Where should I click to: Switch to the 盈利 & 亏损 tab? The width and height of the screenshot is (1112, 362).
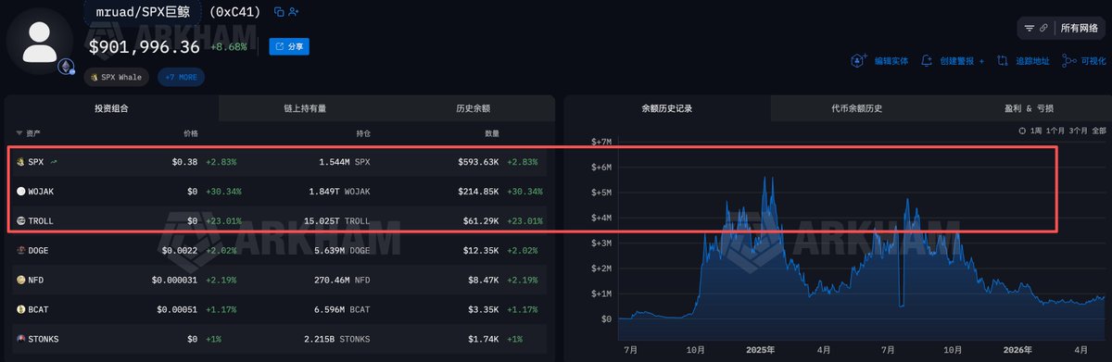(x=1028, y=108)
